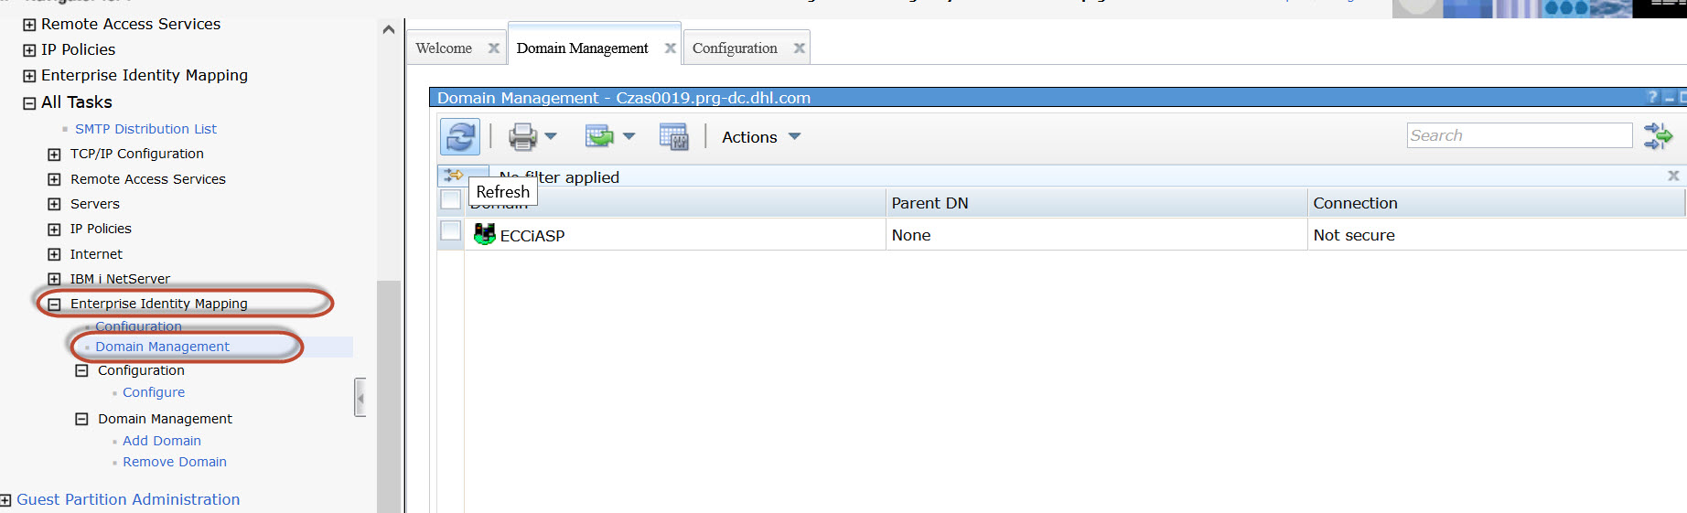The width and height of the screenshot is (1687, 513).
Task: Click the SMTP Distribution List link
Action: (145, 129)
